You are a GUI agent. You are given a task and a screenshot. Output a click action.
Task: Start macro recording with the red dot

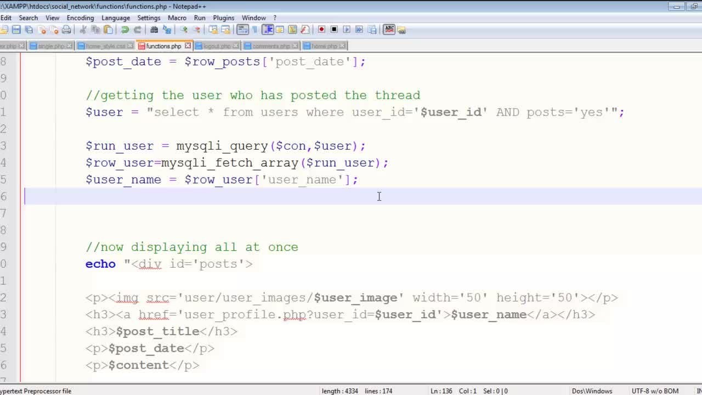pyautogui.click(x=321, y=30)
